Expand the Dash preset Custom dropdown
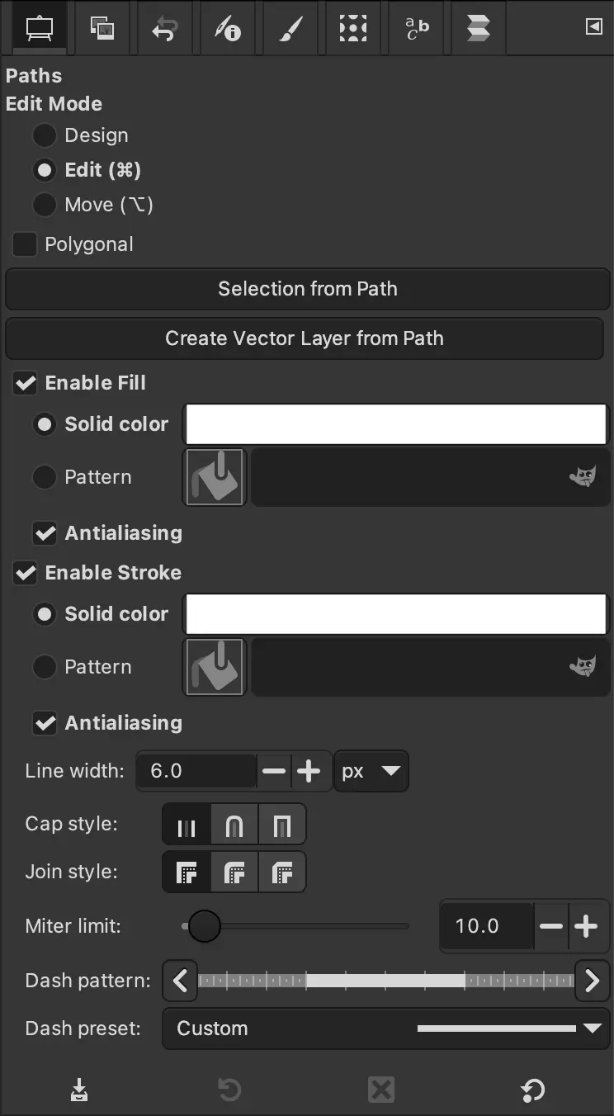This screenshot has height=1116, width=614. click(385, 1029)
